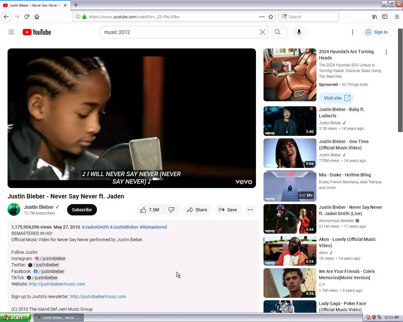Screen dimensions: 403x322
Task: Open browser home page icon
Action: point(37,17)
